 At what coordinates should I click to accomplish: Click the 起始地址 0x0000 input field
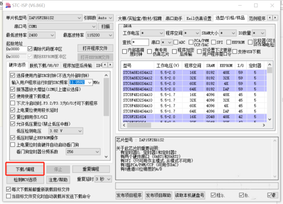coord(16,49)
